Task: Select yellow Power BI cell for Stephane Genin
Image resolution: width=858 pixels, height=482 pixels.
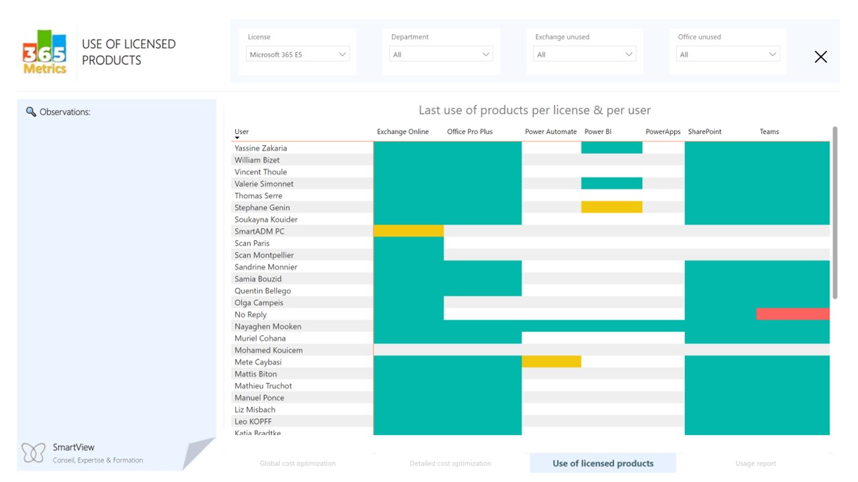Action: [x=611, y=208]
